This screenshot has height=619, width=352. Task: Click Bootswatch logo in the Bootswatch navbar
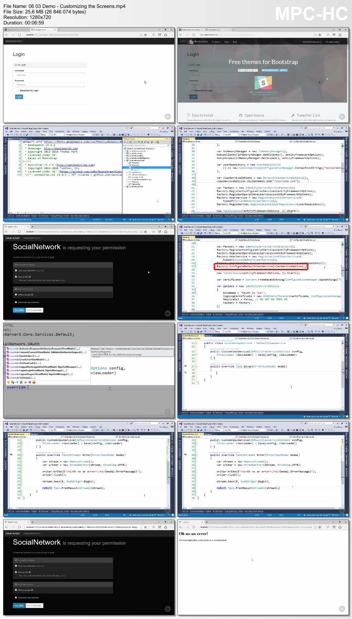(x=191, y=42)
